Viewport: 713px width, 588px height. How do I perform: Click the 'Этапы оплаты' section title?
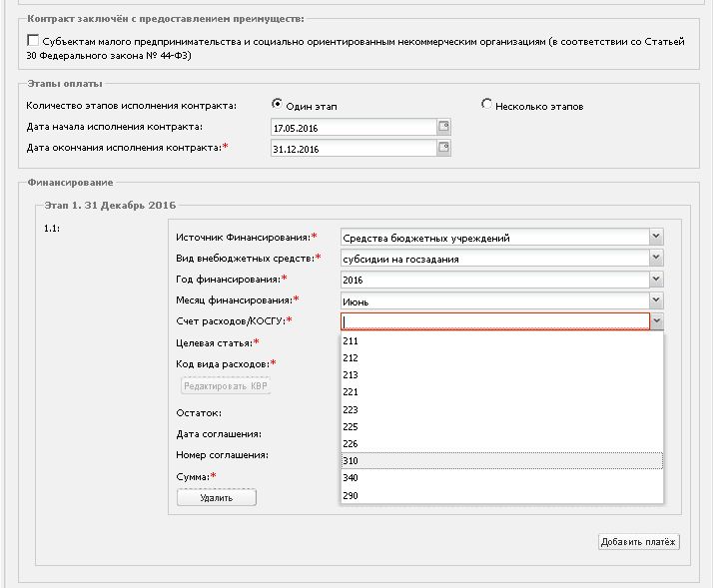(x=65, y=84)
